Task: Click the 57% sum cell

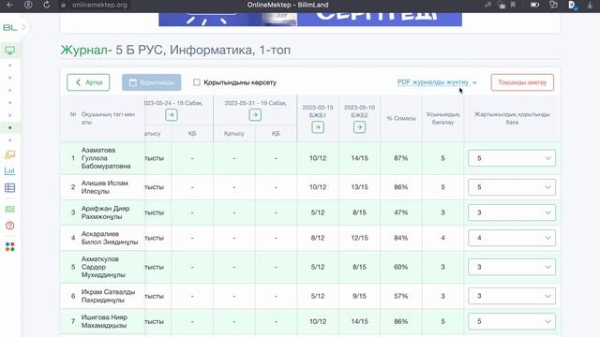Action: [x=401, y=296]
